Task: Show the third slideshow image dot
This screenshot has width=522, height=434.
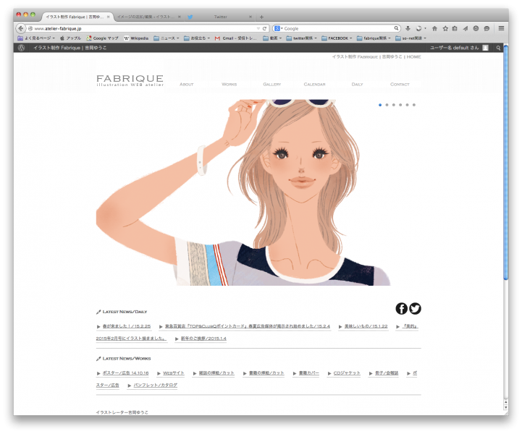Action: point(394,105)
